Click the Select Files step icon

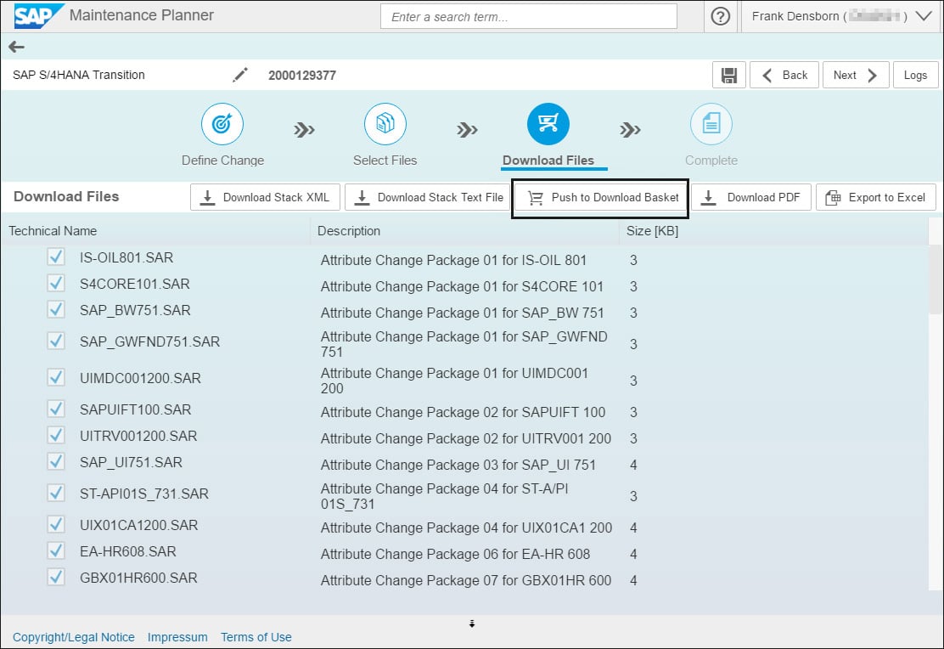pos(385,125)
